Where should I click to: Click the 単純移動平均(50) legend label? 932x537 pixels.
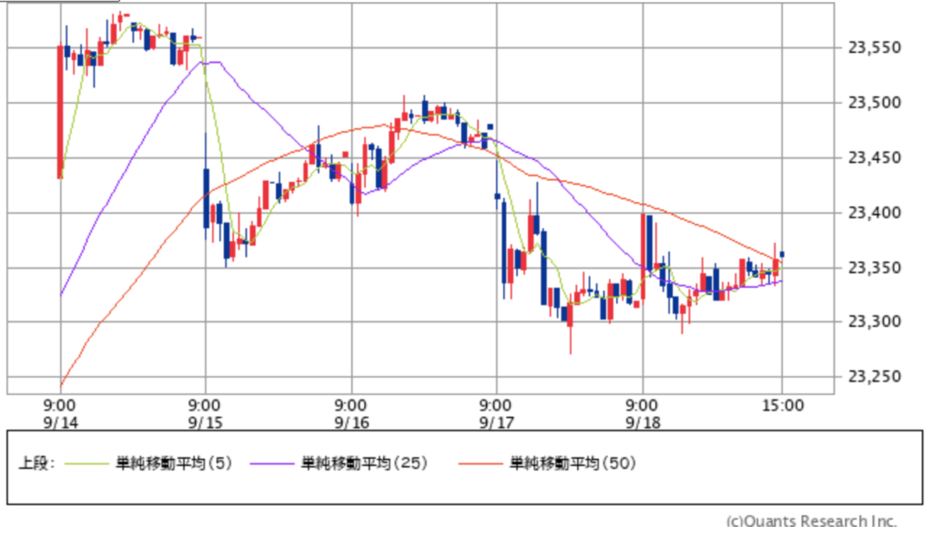pos(572,463)
